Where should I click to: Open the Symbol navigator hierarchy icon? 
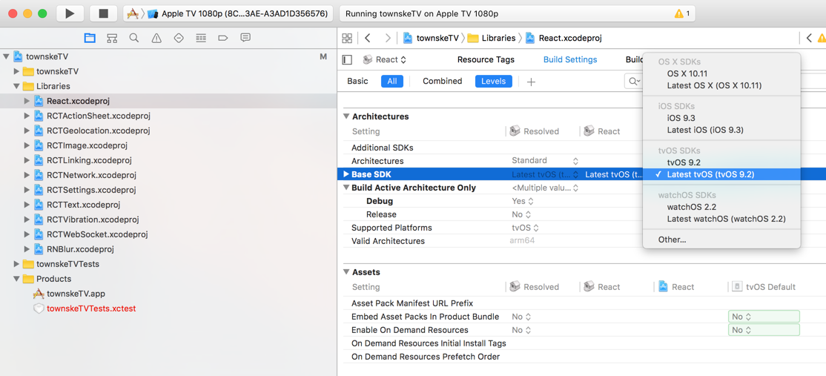tap(112, 38)
